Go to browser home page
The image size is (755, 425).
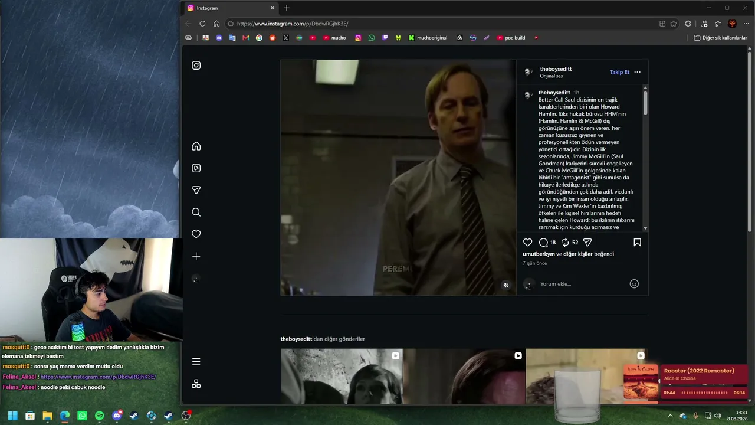(216, 24)
